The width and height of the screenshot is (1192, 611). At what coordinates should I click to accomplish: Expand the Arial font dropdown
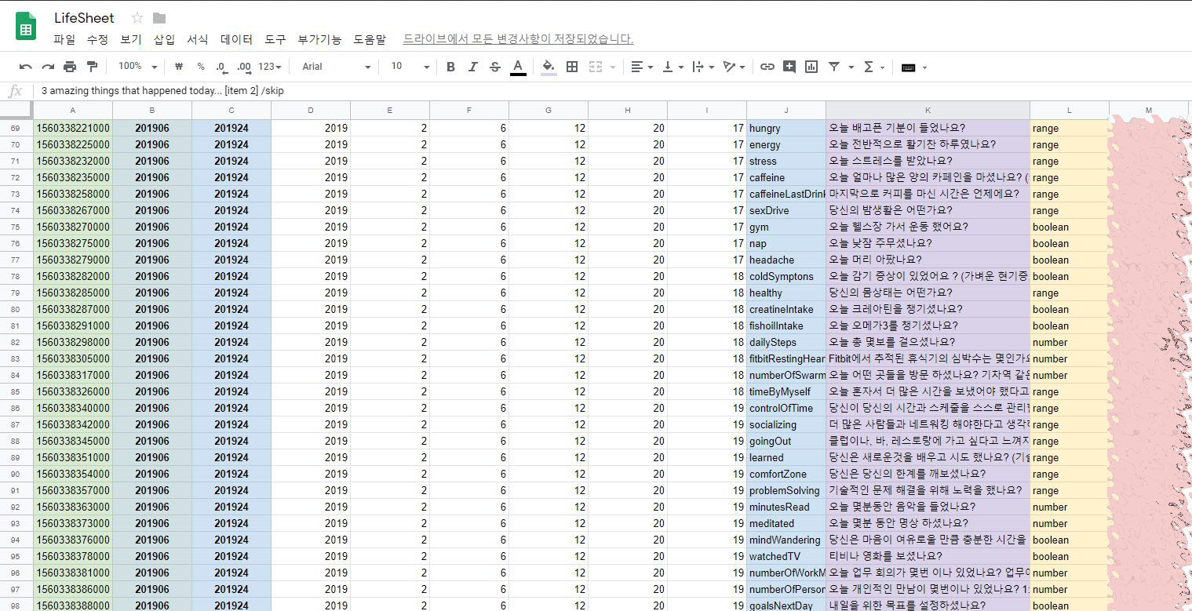point(336,67)
